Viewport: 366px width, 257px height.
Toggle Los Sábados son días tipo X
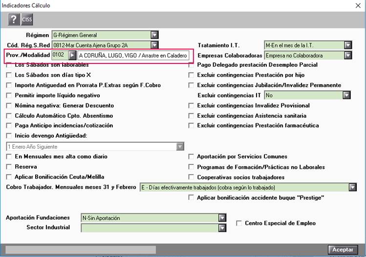coord(9,75)
